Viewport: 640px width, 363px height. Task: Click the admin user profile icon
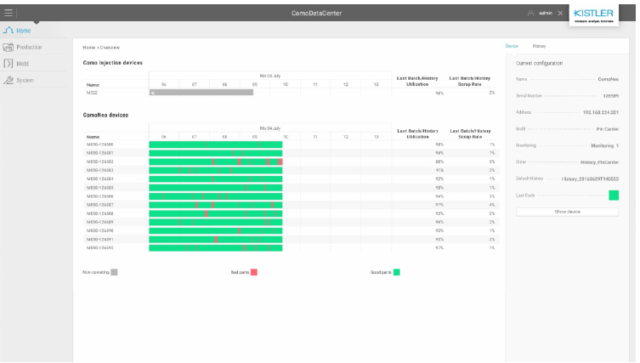click(x=531, y=14)
